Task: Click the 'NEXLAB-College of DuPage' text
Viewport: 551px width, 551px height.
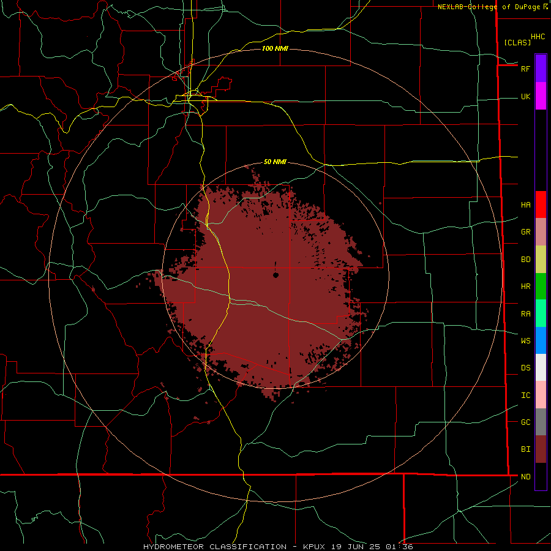Action: (489, 7)
